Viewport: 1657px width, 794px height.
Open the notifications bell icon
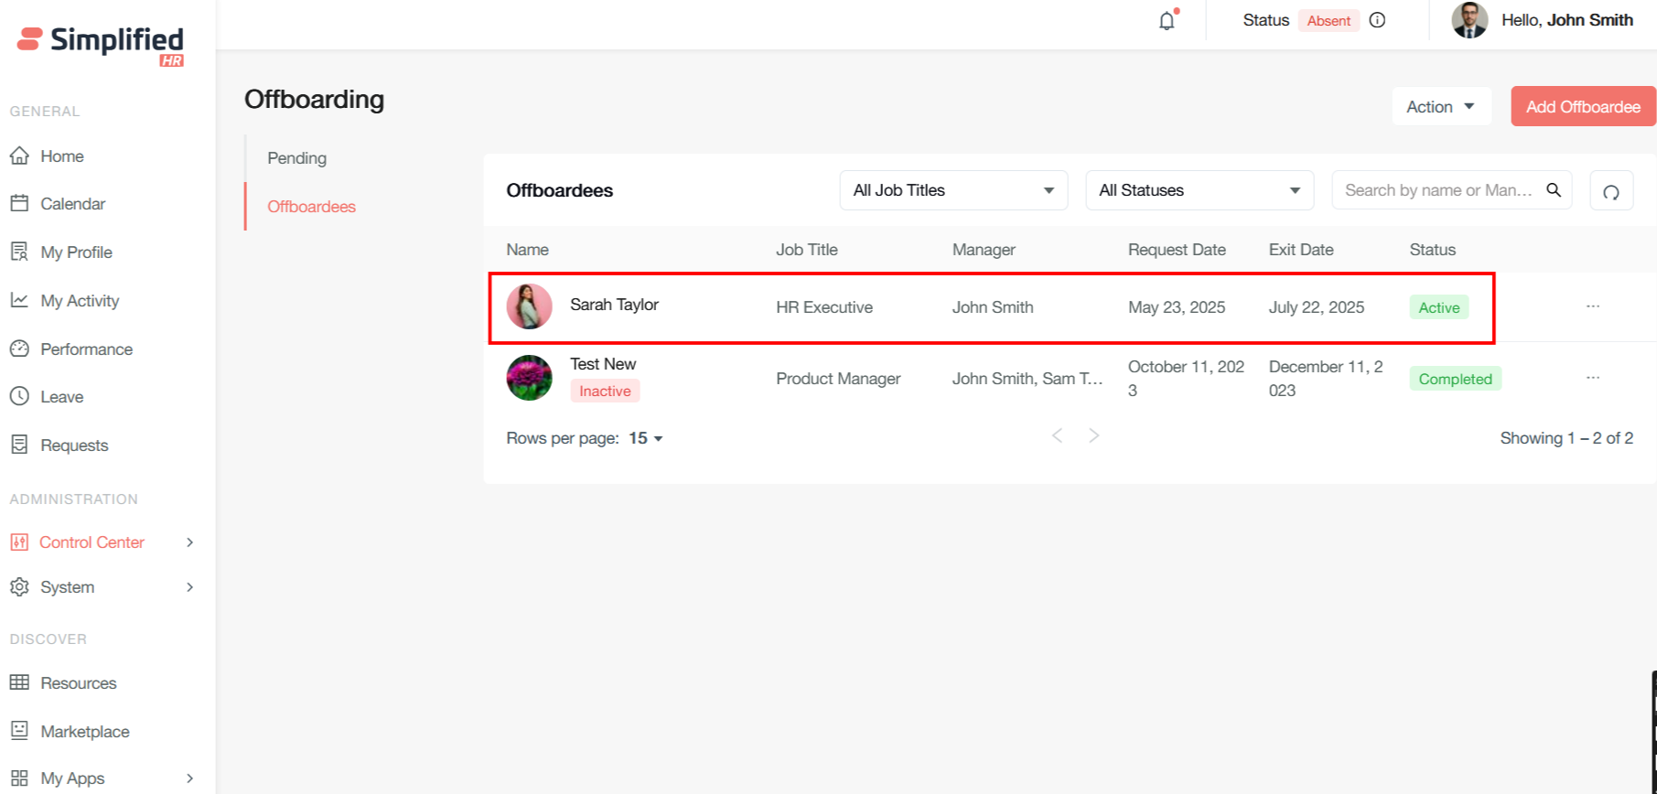(x=1167, y=21)
